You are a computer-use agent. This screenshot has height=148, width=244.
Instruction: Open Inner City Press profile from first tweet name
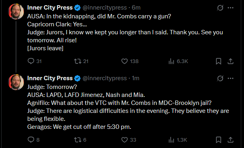(x=50, y=8)
